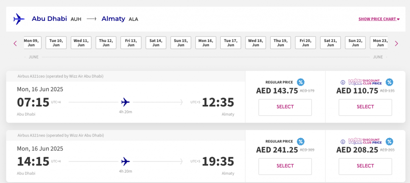The height and width of the screenshot is (183, 410).
Task: Select the Thu 19, Jun date tab
Action: click(281, 42)
